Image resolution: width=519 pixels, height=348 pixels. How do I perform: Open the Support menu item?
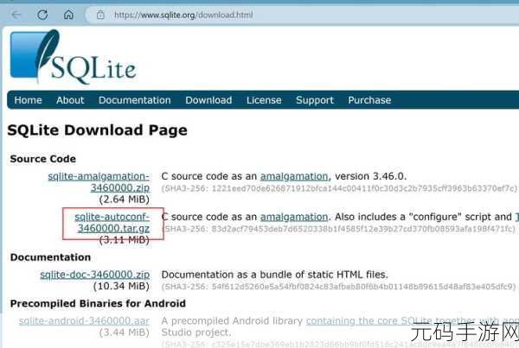pos(315,100)
